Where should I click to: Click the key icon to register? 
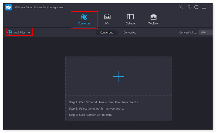pos(189,7)
